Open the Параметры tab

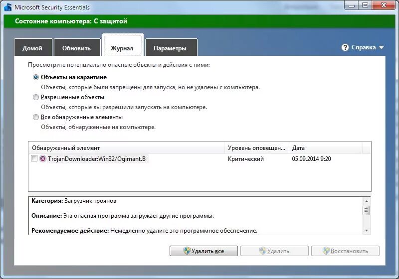(171, 47)
